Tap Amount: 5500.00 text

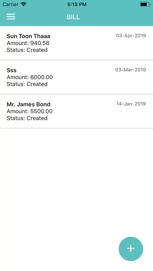click(x=30, y=111)
